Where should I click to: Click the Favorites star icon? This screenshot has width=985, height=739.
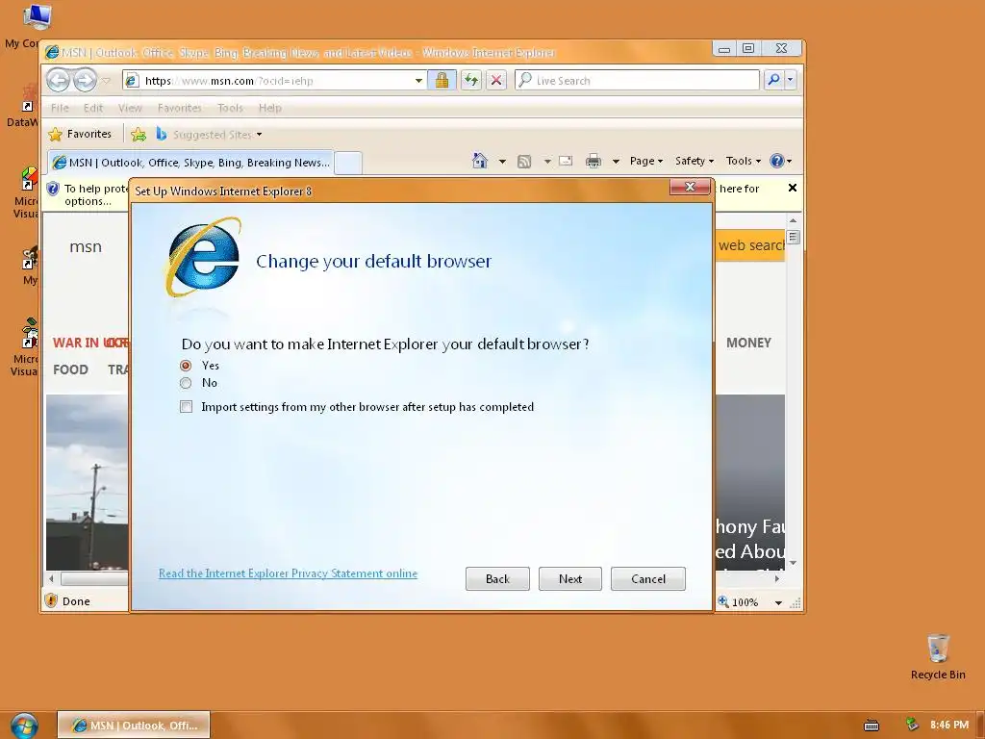[55, 134]
